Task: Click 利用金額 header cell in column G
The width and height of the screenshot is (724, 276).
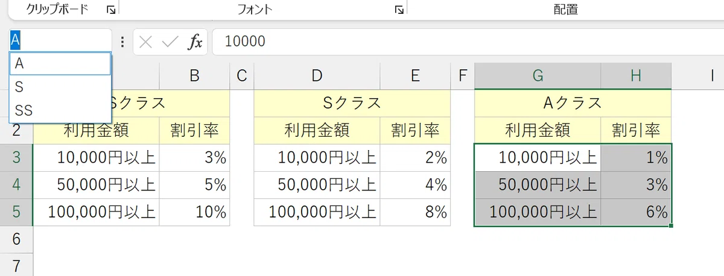Action: (x=538, y=130)
